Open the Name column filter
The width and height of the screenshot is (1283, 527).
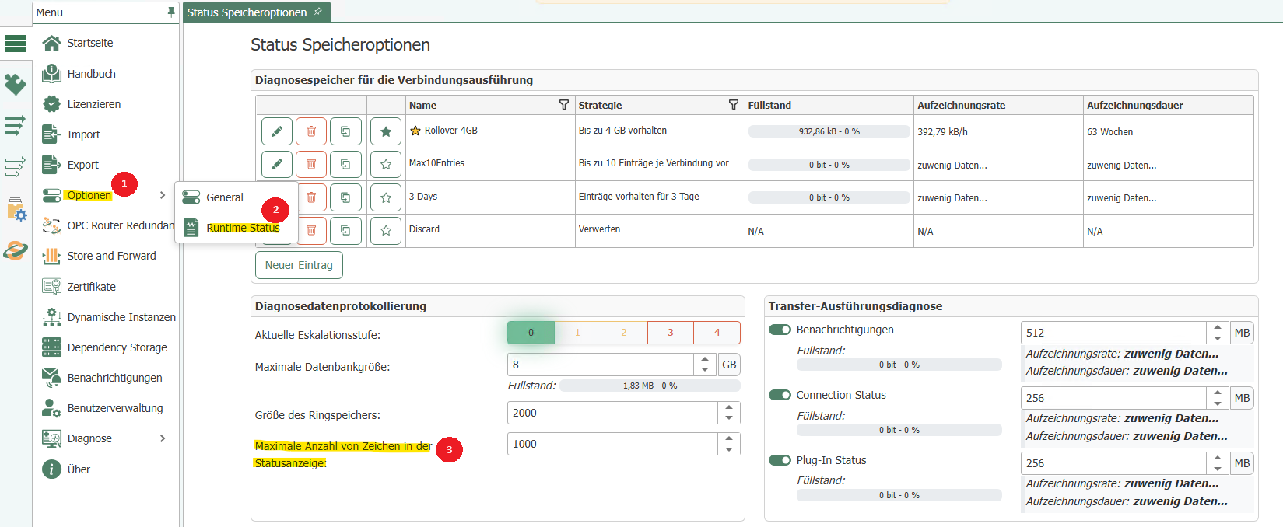click(564, 105)
